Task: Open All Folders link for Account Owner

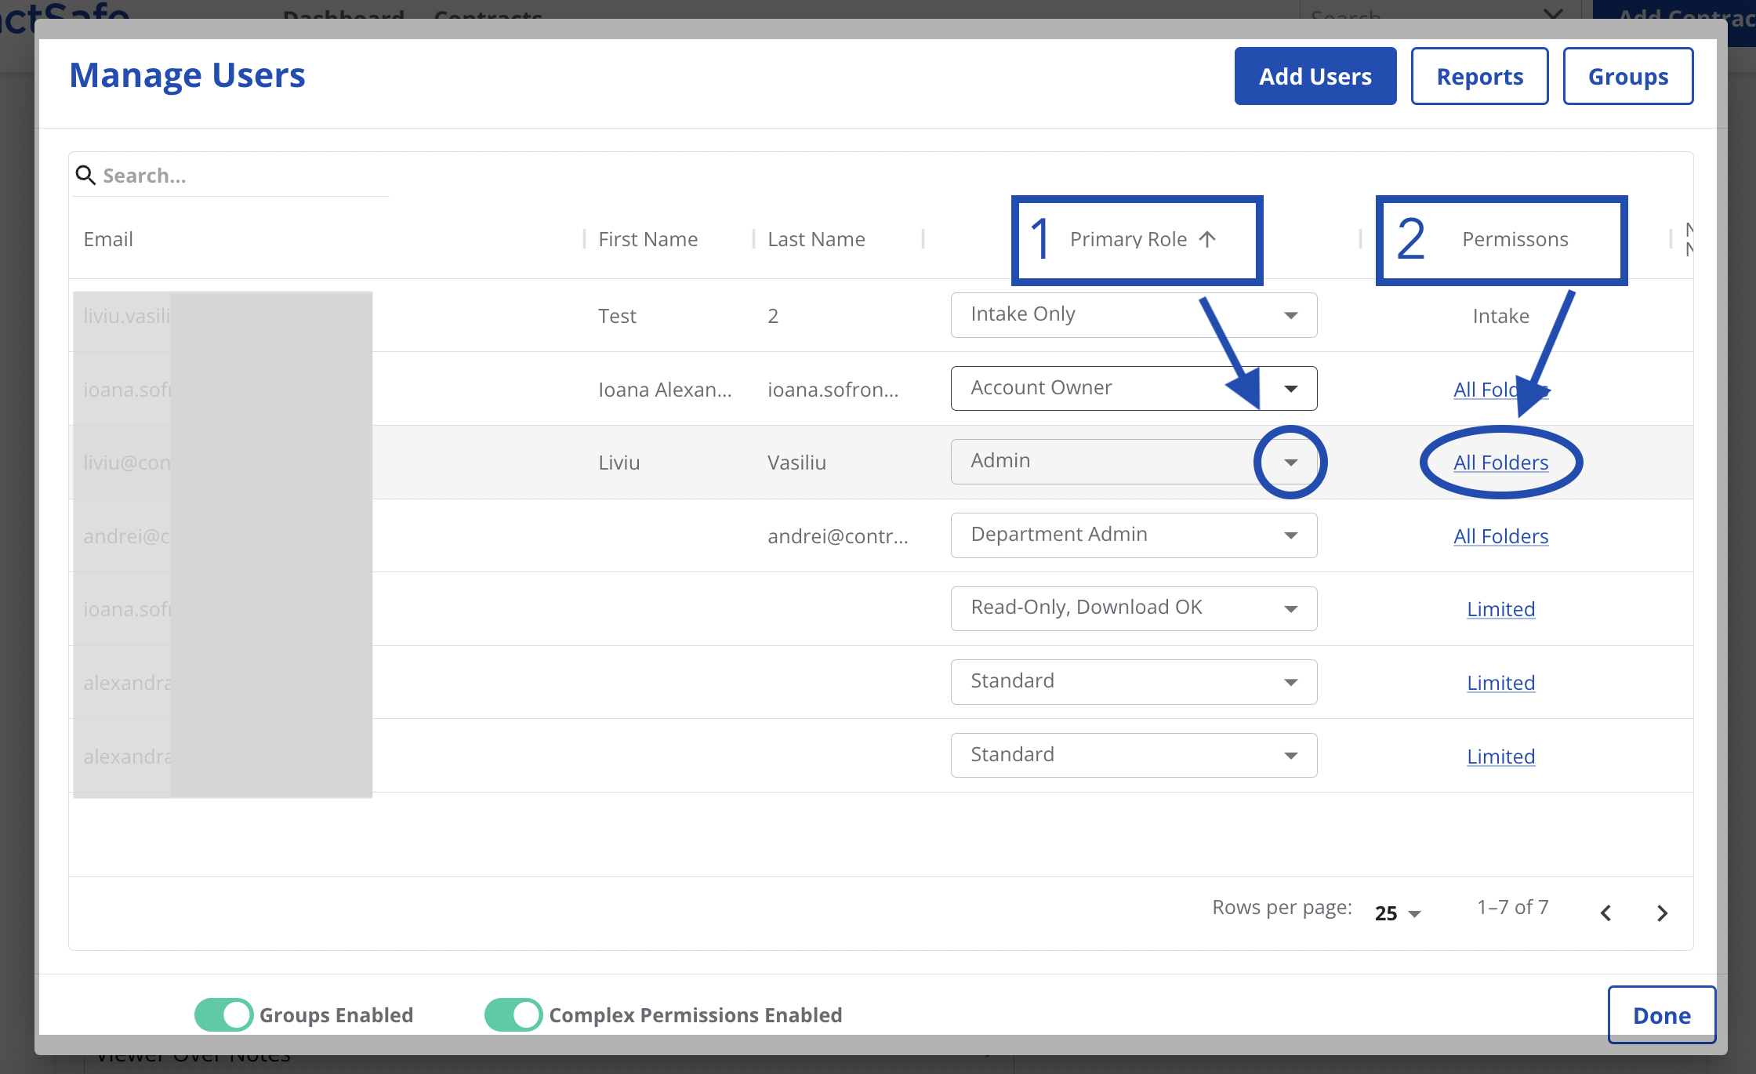Action: click(x=1500, y=390)
